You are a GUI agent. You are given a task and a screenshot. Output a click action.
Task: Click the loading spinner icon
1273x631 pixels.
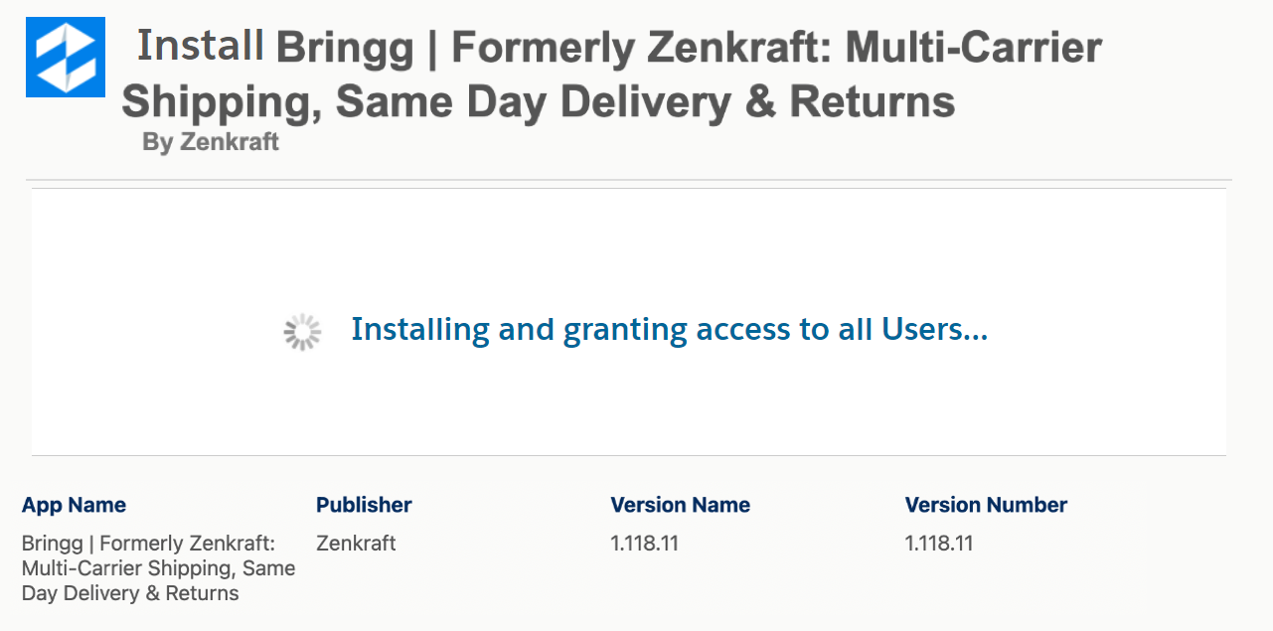pos(302,333)
